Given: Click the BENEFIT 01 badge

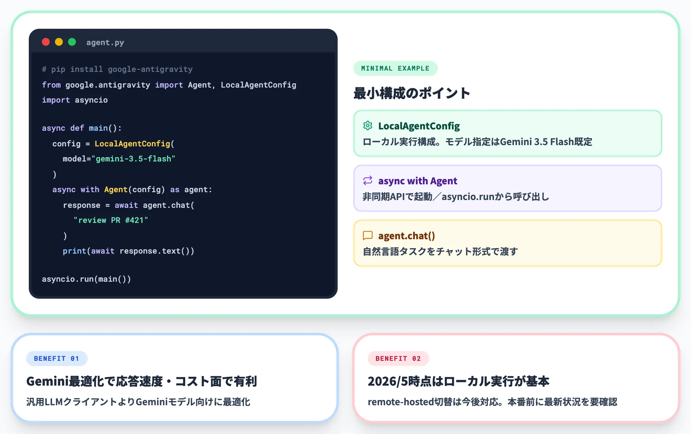Looking at the screenshot, I should (57, 359).
